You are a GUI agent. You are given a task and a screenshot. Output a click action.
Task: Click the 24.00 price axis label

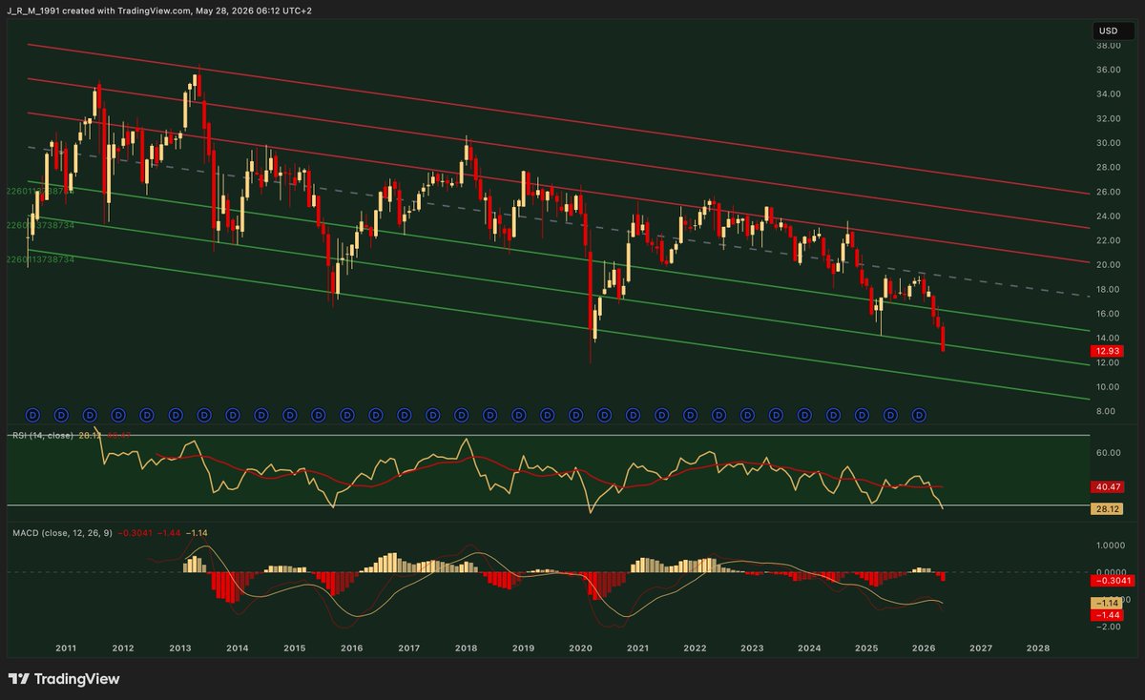click(x=1108, y=216)
